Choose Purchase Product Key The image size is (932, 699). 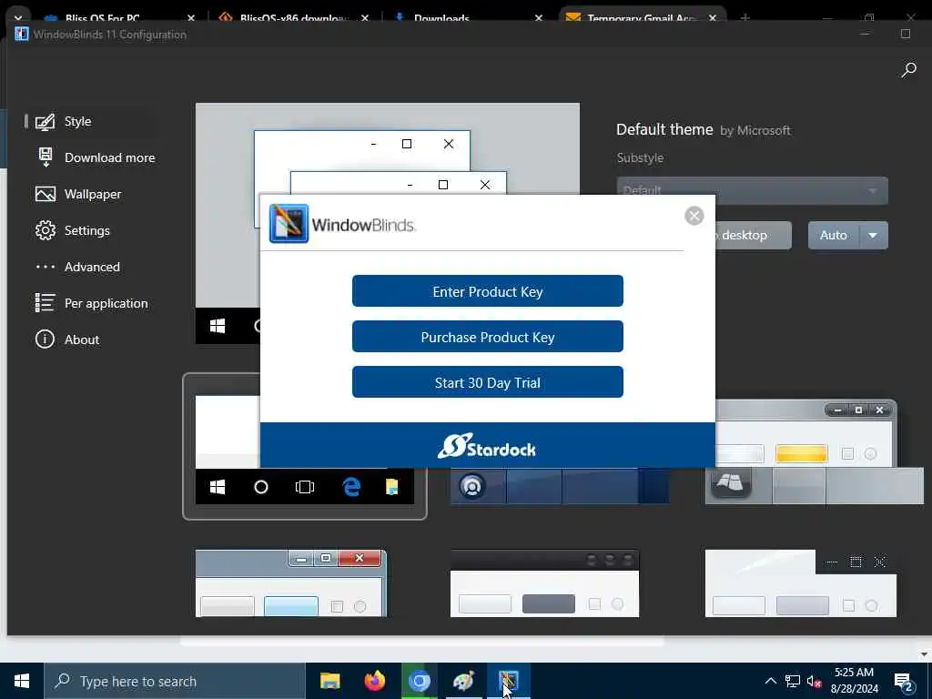click(x=488, y=337)
